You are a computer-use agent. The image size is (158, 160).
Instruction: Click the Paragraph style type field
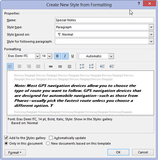pyautogui.click(x=102, y=27)
